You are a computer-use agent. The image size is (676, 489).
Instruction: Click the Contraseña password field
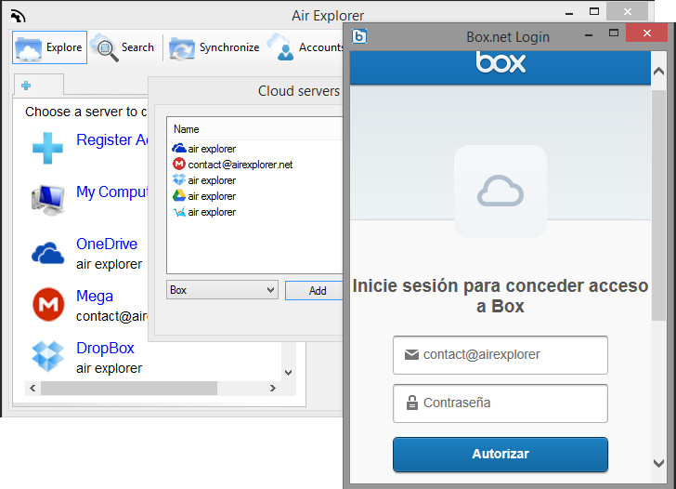coord(500,403)
